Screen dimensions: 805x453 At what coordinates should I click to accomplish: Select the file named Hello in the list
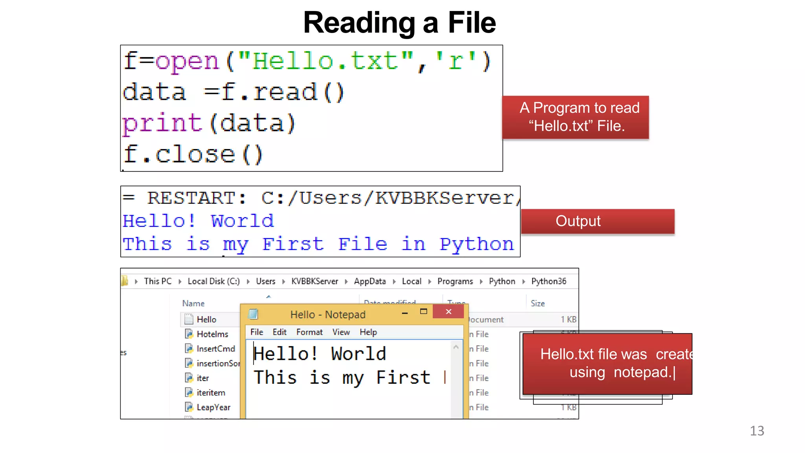[206, 319]
